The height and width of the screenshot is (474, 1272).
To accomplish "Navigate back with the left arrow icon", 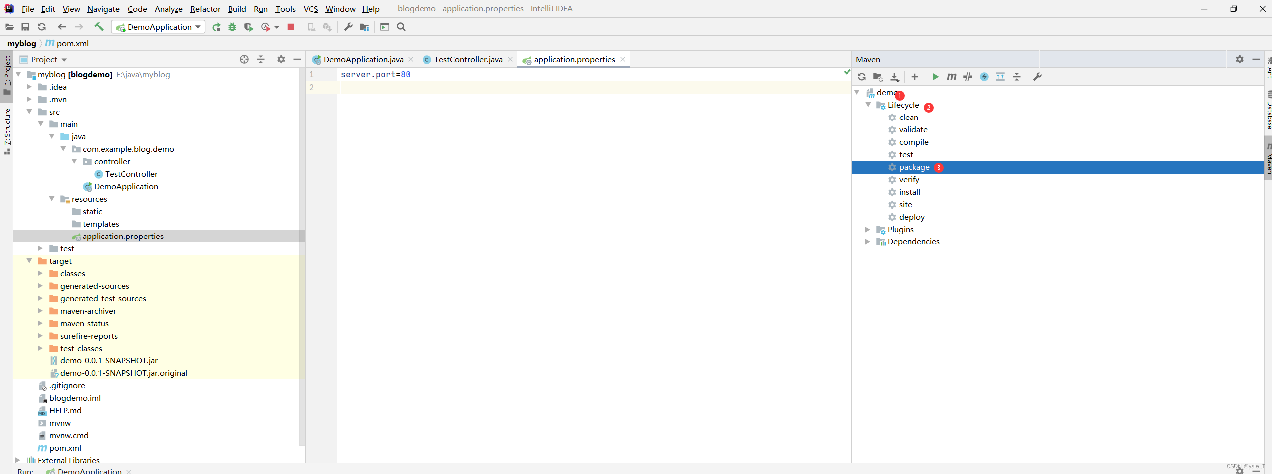I will coord(62,27).
